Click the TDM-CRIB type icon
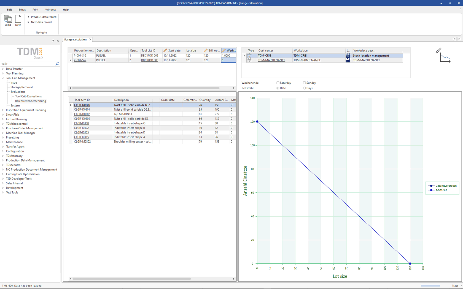Image resolution: width=463 pixels, height=289 pixels. pos(249,56)
